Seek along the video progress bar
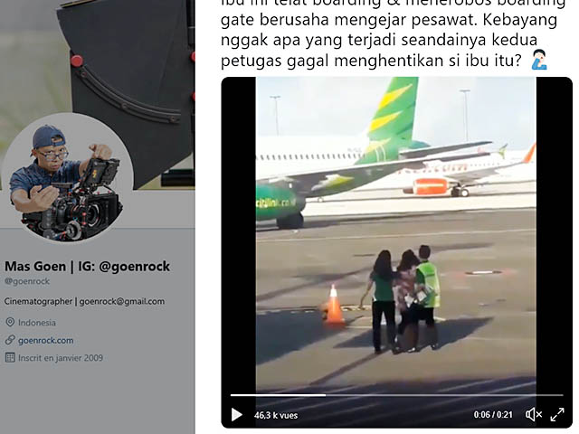 point(396,395)
